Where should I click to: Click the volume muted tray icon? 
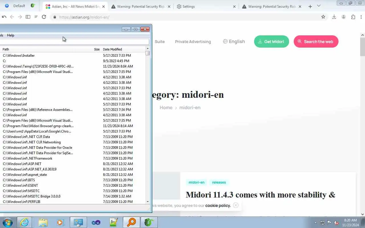pyautogui.click(x=336, y=223)
